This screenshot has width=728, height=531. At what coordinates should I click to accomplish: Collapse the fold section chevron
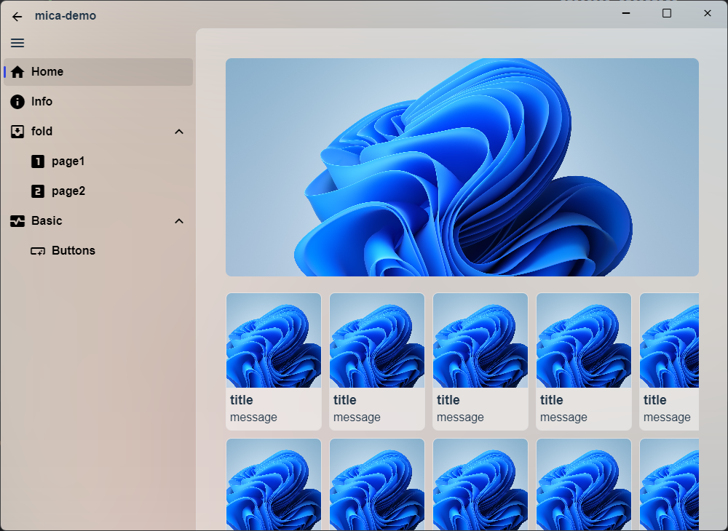coord(179,132)
